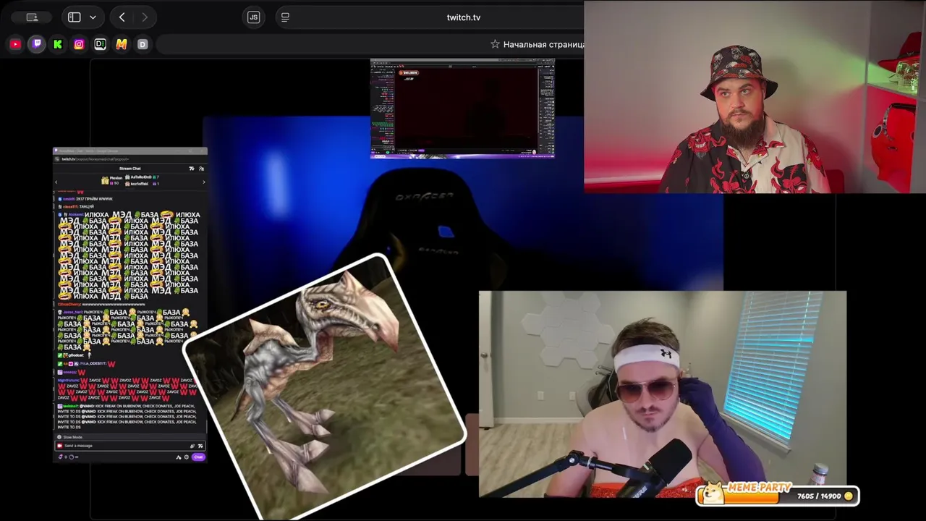Click the purple Chat button
Viewport: 926px width, 521px height.
pos(198,457)
